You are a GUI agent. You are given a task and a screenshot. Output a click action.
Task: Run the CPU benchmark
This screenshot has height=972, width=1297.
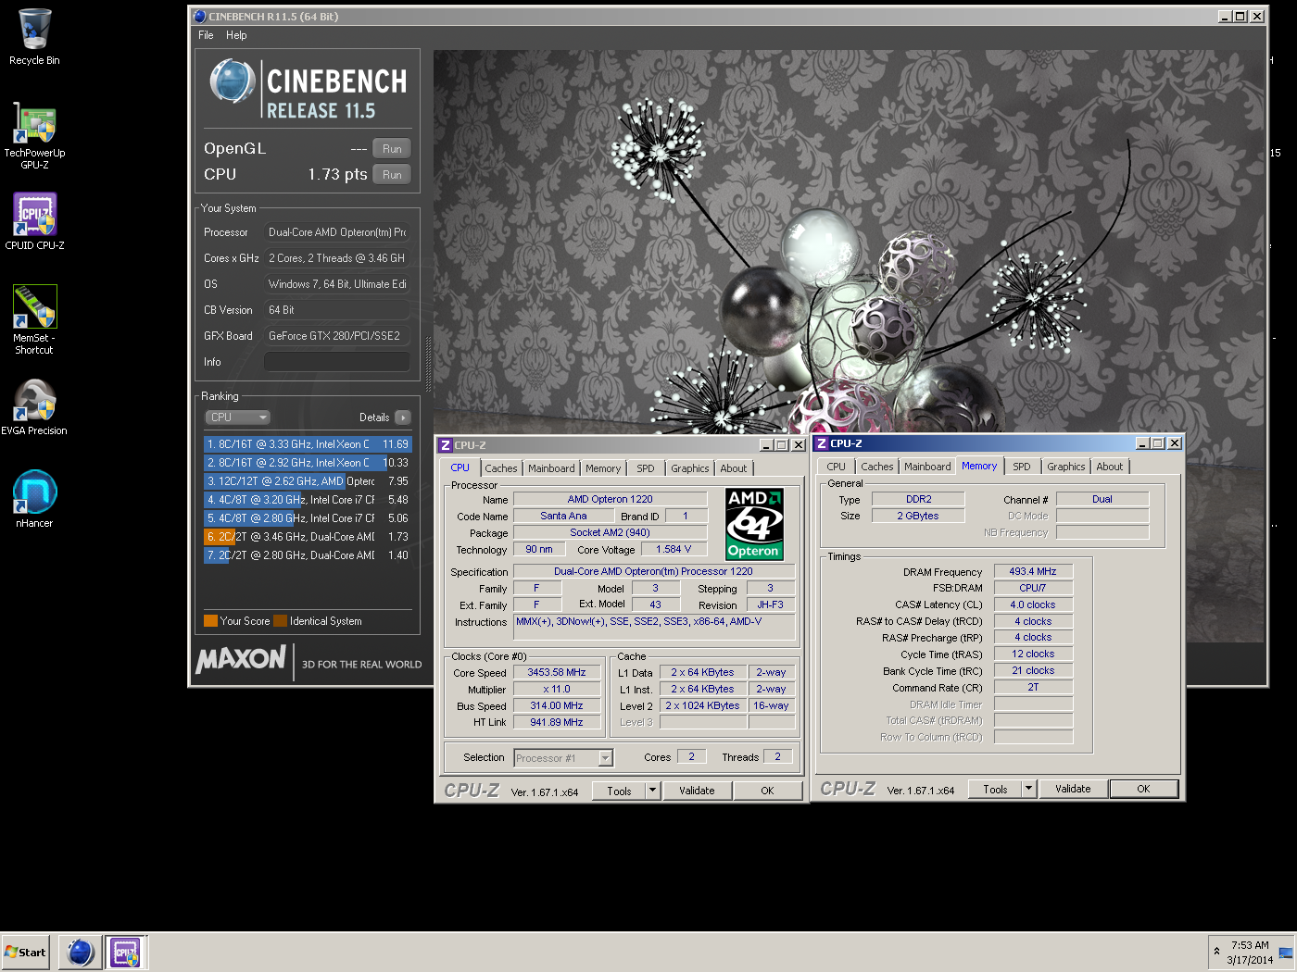click(x=392, y=175)
